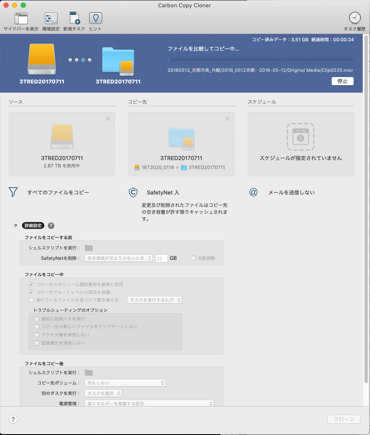Select the destination folder icon in コピー先 box

pos(181,138)
